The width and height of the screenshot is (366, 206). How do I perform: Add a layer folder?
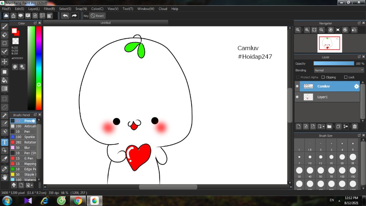click(329, 126)
